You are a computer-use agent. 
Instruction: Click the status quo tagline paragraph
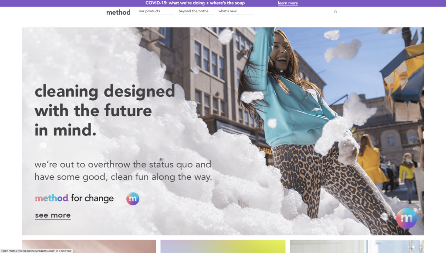pyautogui.click(x=123, y=171)
